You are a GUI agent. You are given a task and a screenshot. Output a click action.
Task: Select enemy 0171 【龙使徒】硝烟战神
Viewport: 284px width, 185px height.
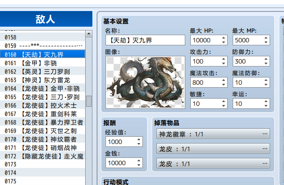click(42, 148)
